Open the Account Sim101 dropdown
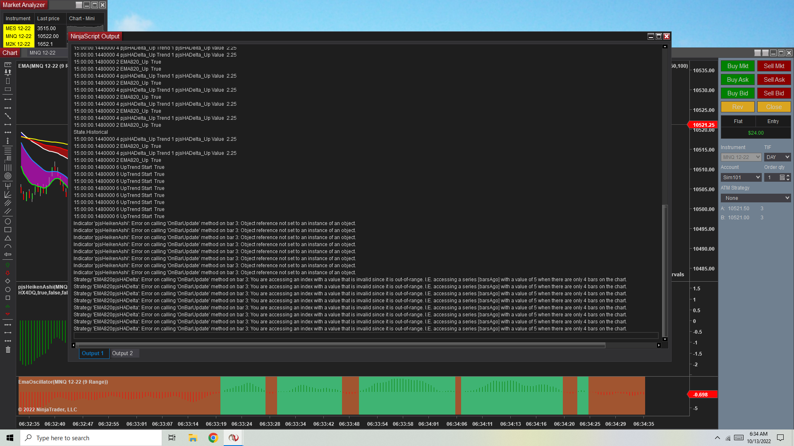This screenshot has width=794, height=446. tap(741, 178)
